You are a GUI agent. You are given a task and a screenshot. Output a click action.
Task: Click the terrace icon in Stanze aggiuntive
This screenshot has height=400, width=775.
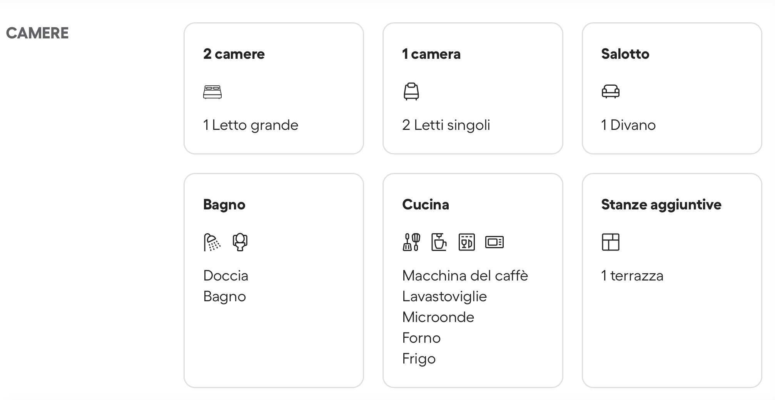tap(611, 242)
